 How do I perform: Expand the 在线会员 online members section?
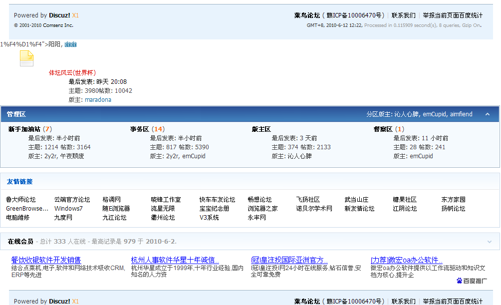pyautogui.click(x=489, y=242)
